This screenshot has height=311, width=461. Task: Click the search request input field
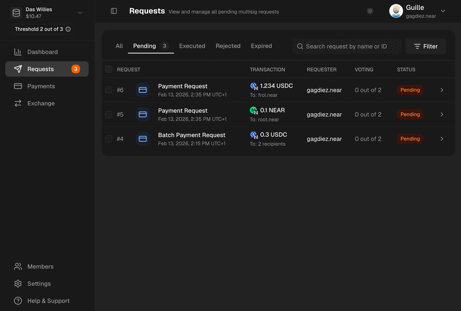tap(347, 46)
